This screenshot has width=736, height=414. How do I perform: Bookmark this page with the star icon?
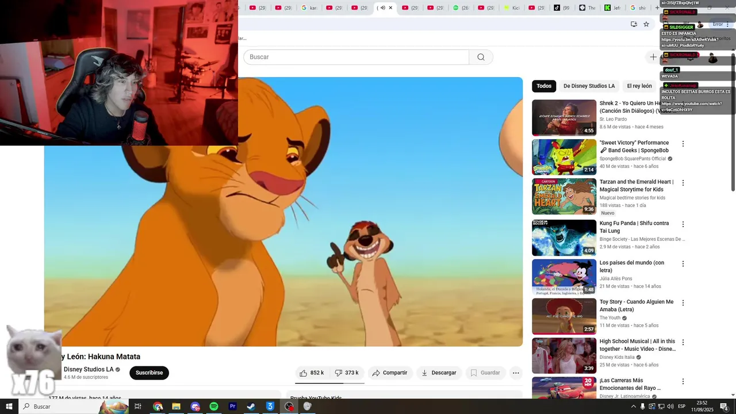coord(646,24)
